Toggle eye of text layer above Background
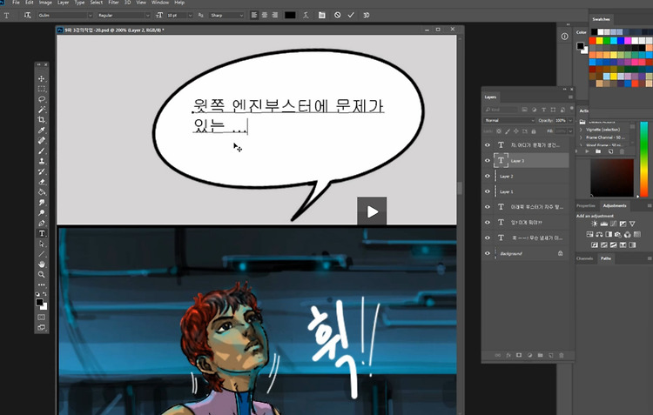Screen dimensions: 653x415 pos(488,238)
